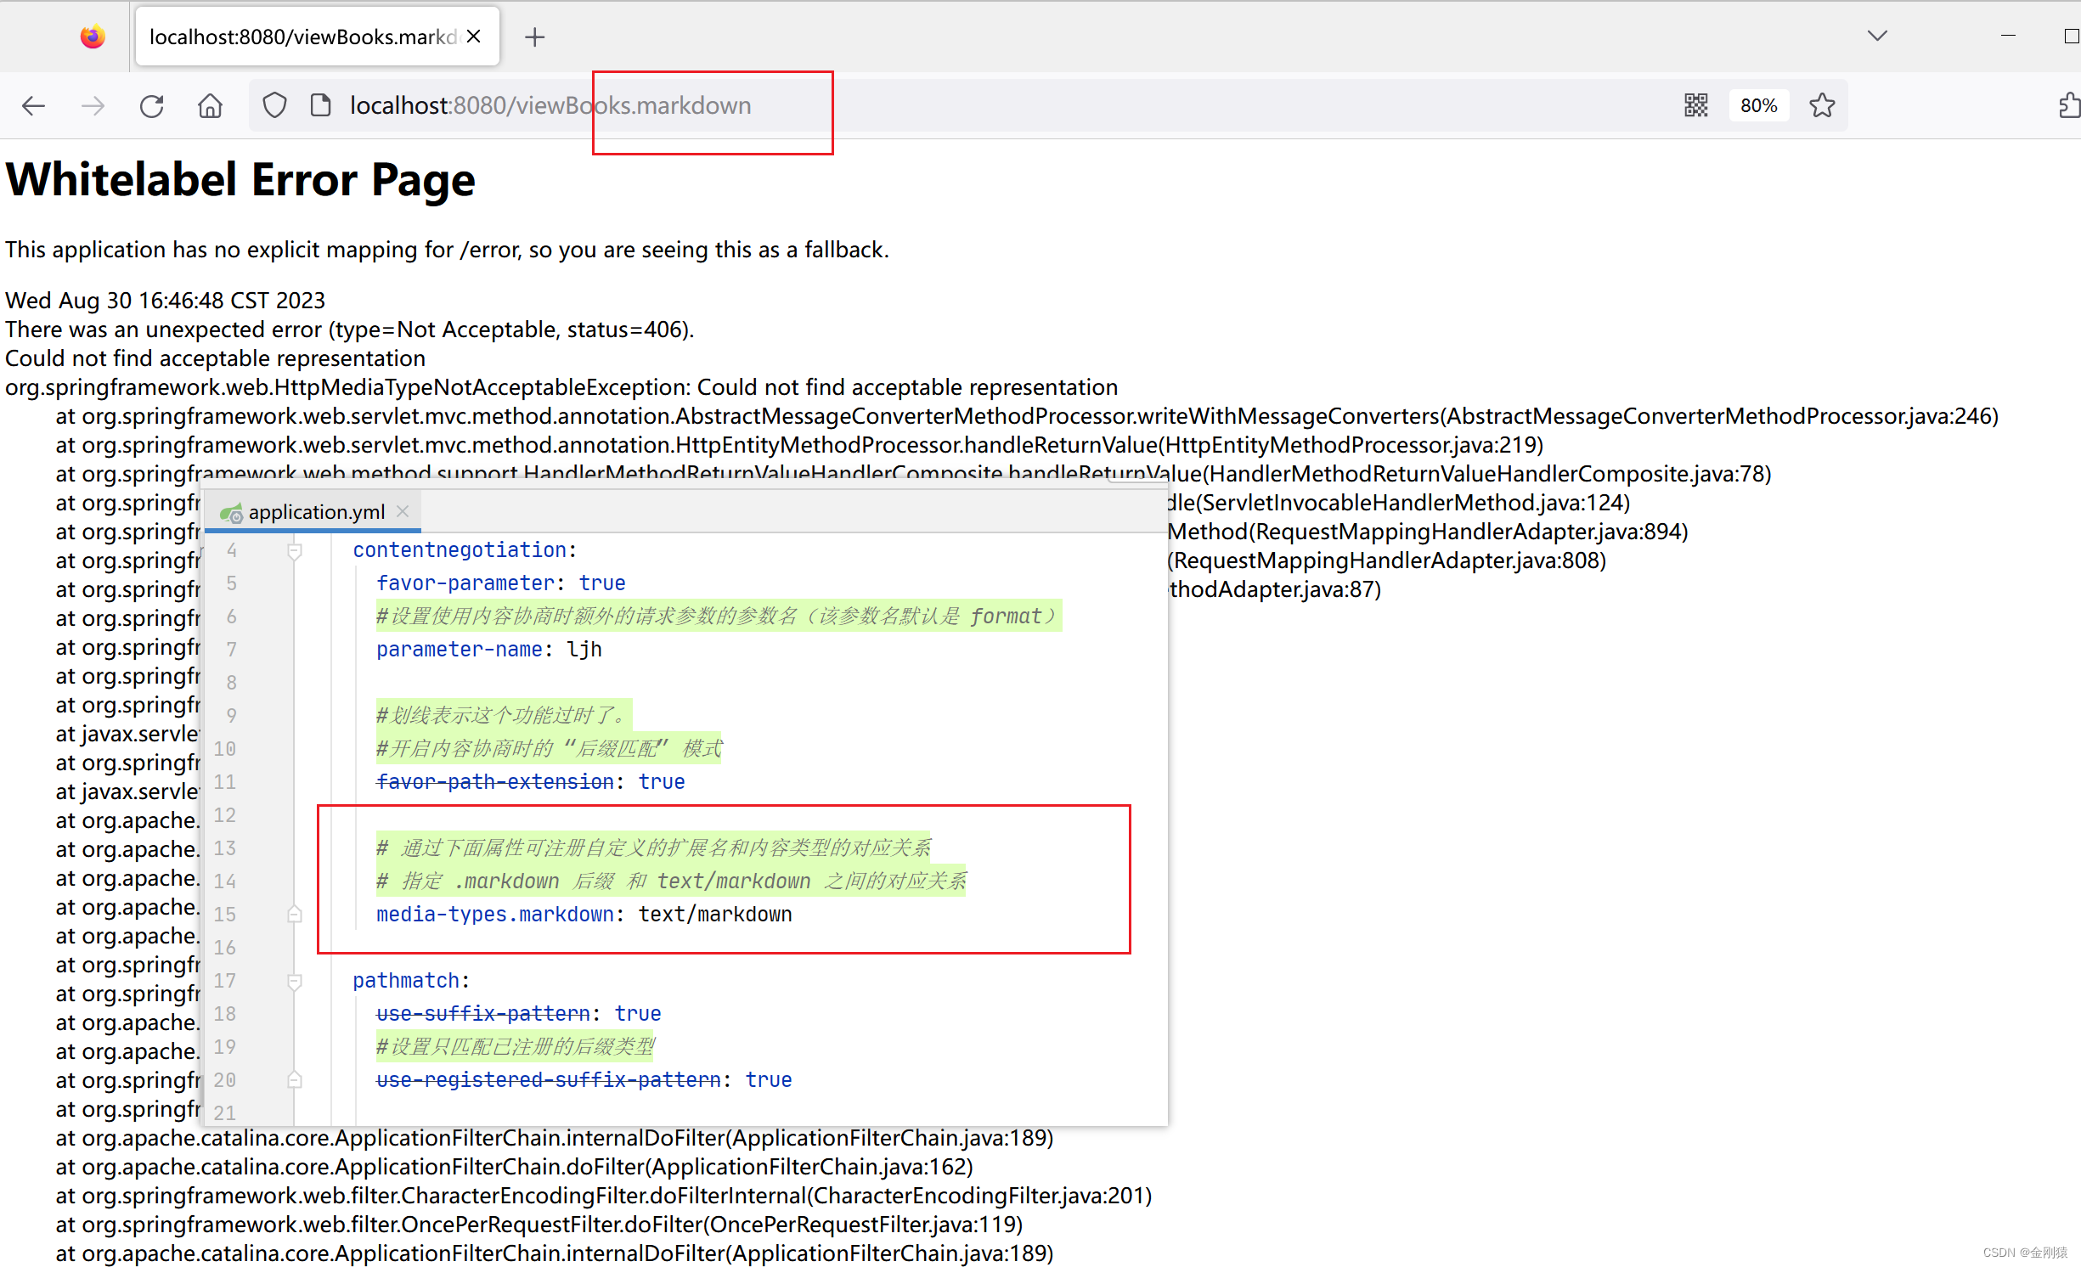This screenshot has width=2081, height=1267.
Task: Select the localhost:8080/viewBooks.markdown tab
Action: tap(318, 37)
